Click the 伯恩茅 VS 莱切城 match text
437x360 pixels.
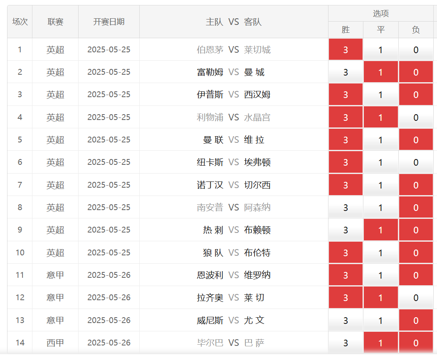(x=234, y=49)
